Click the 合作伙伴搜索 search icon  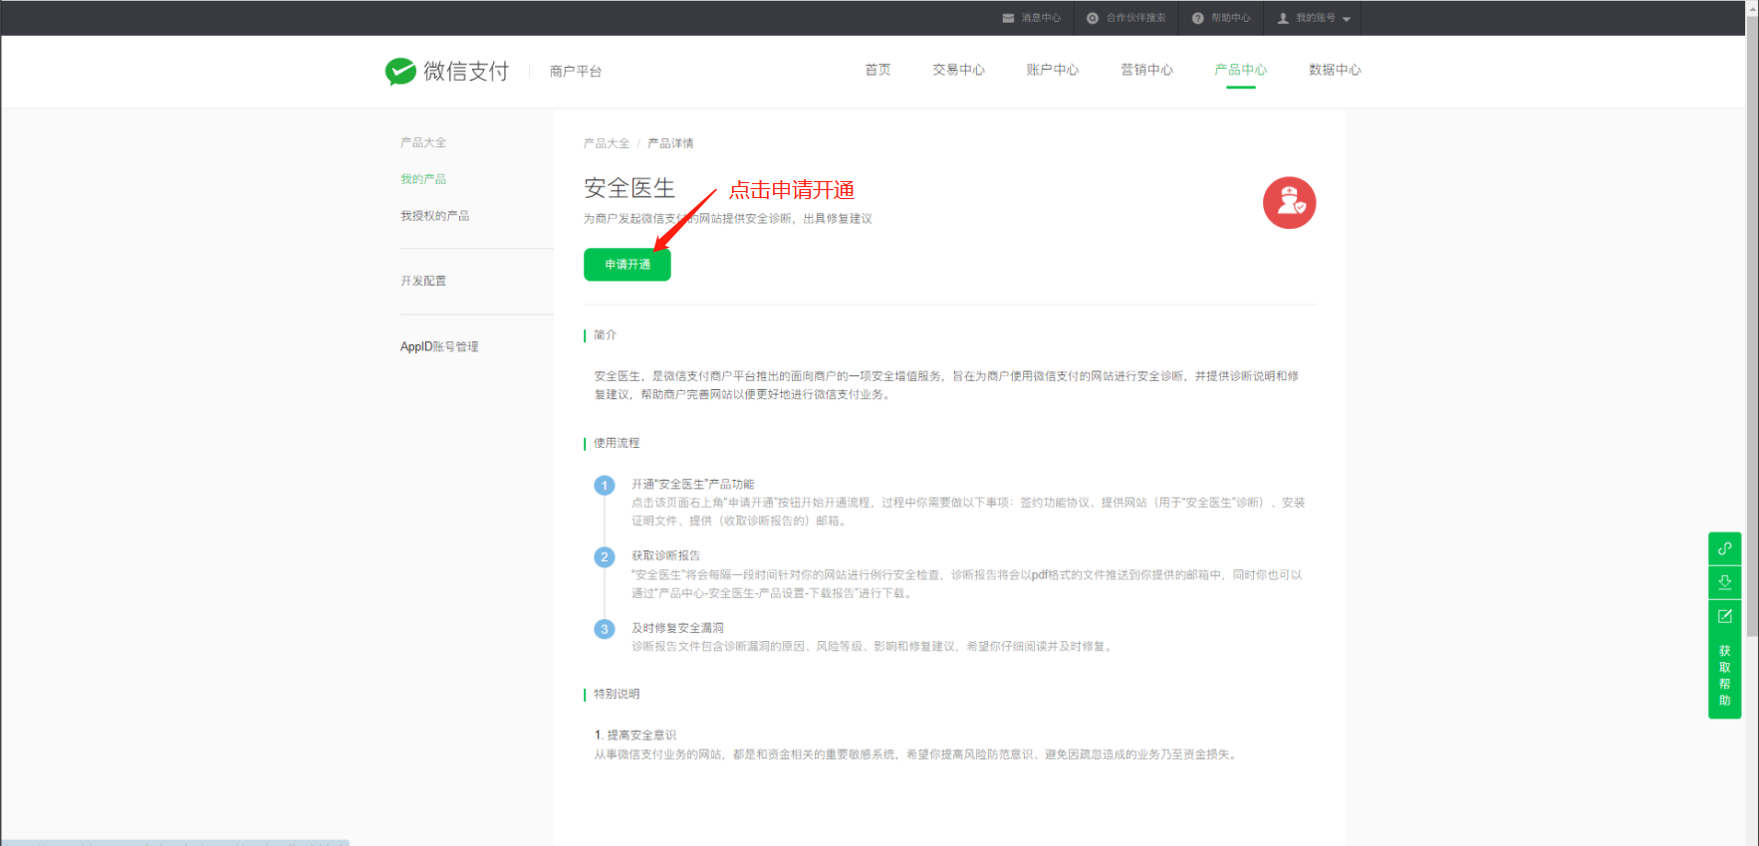click(x=1093, y=18)
